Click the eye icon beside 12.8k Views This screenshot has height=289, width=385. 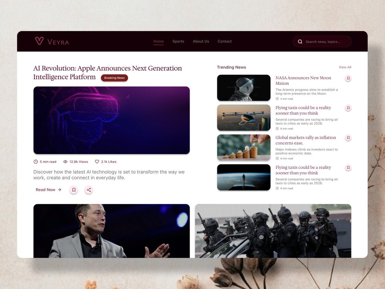pyautogui.click(x=65, y=162)
